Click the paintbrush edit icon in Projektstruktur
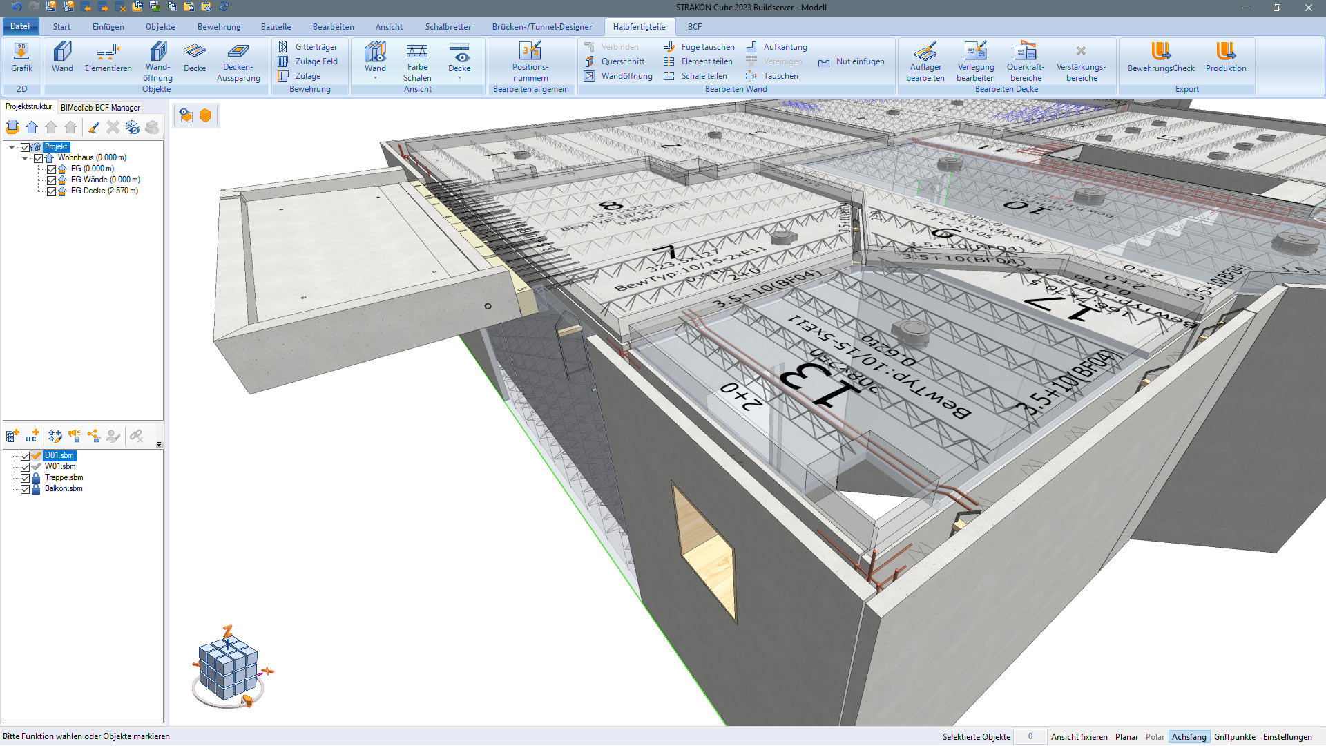 [94, 127]
